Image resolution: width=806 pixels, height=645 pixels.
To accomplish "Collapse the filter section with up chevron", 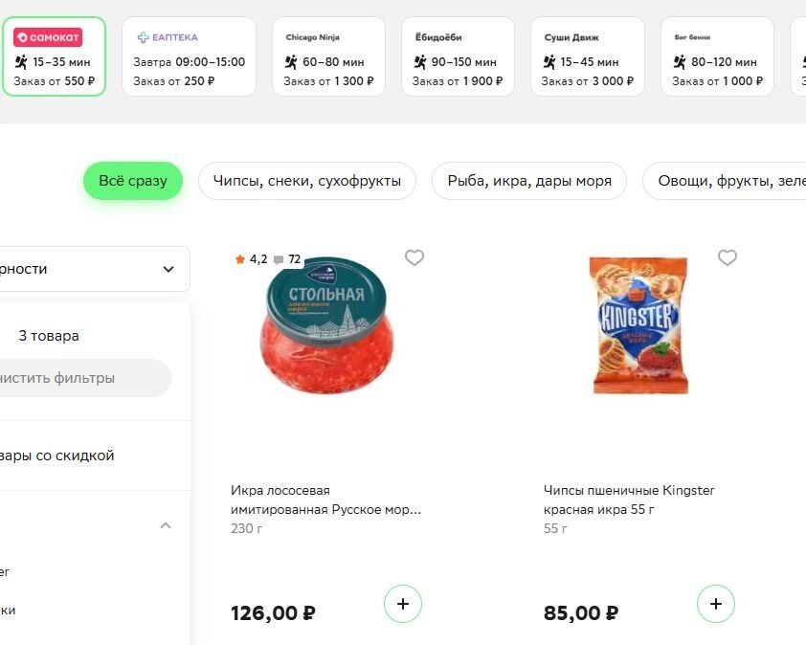I will (x=166, y=525).
